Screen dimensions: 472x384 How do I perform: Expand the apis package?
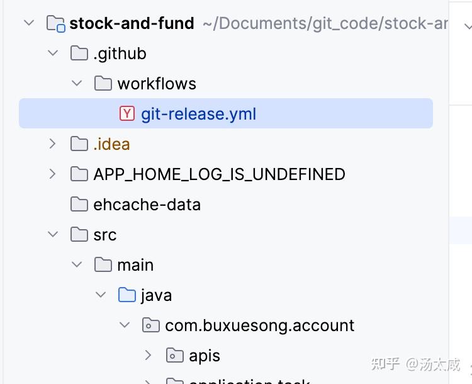pyautogui.click(x=149, y=356)
